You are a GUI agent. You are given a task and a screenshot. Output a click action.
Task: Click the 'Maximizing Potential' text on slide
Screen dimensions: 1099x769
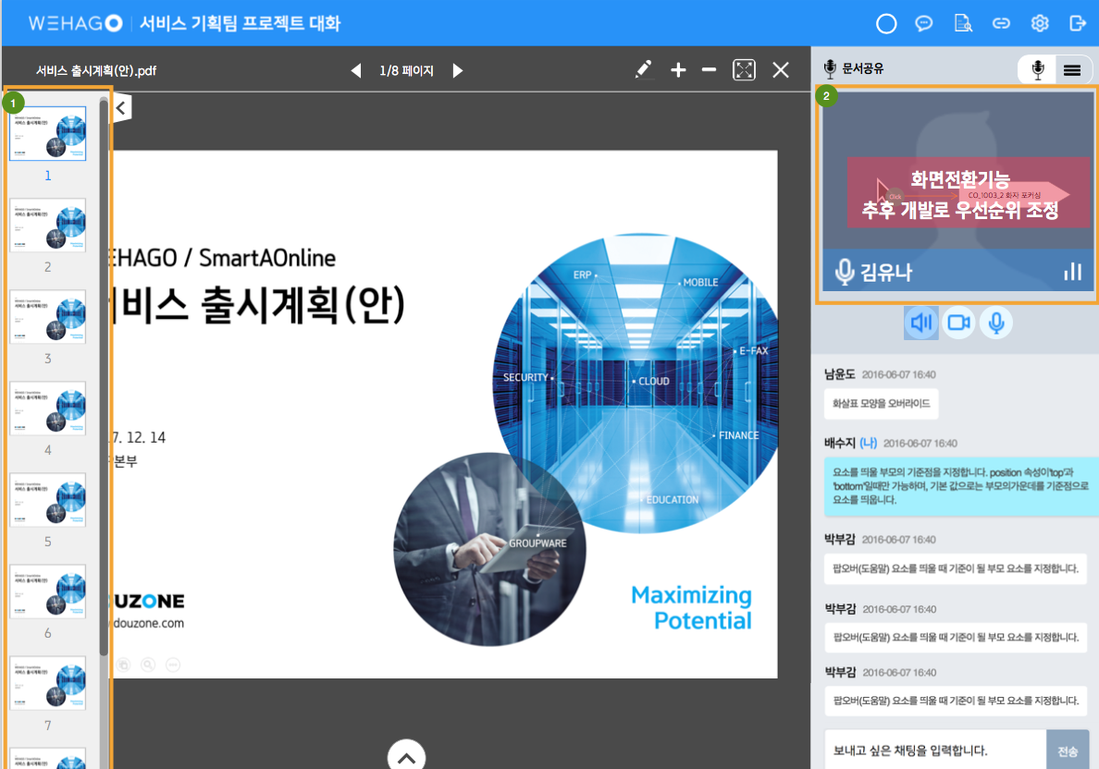coord(691,607)
